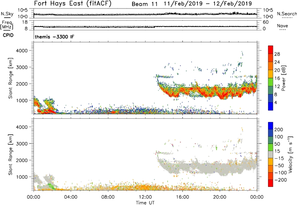Click the '200' Velocity colorbar tick label
The width and height of the screenshot is (297, 205).
[279, 130]
